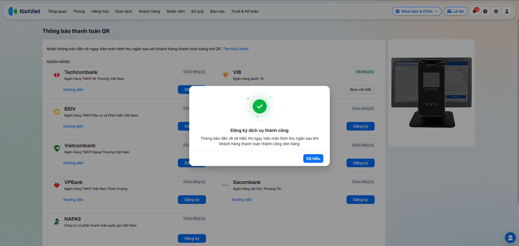The image size is (519, 246).
Task: Open the help question mark icon
Action: point(485,11)
